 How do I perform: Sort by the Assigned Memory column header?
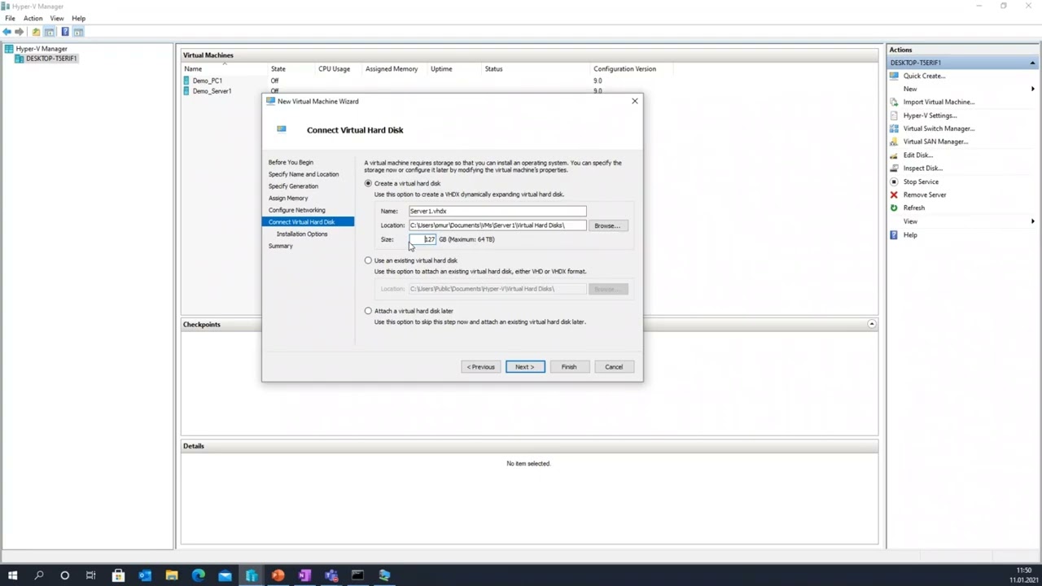(392, 69)
